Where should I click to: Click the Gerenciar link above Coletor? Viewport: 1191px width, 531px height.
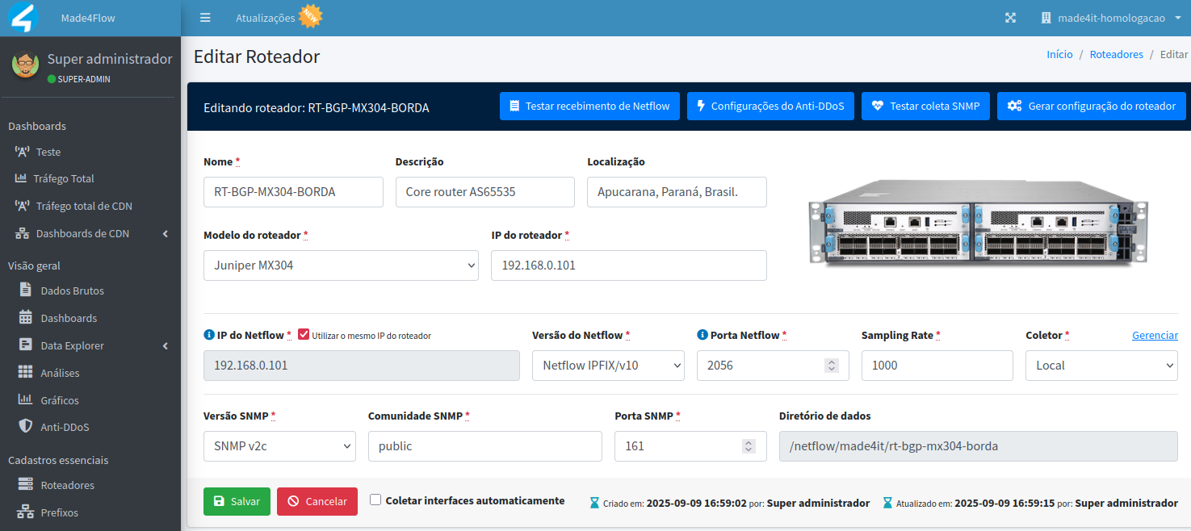coord(1155,335)
